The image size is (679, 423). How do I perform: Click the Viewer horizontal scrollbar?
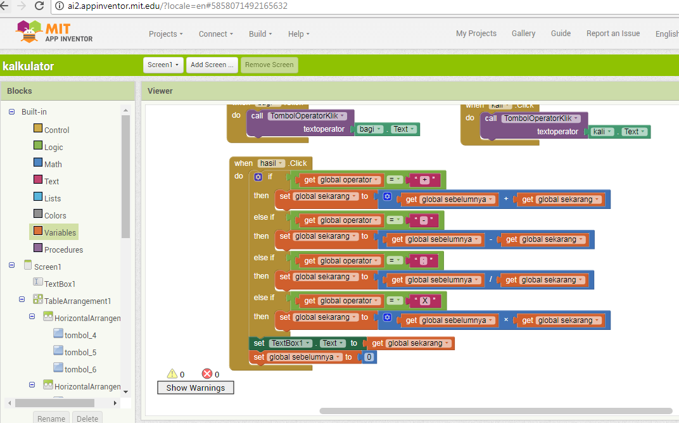(496, 411)
